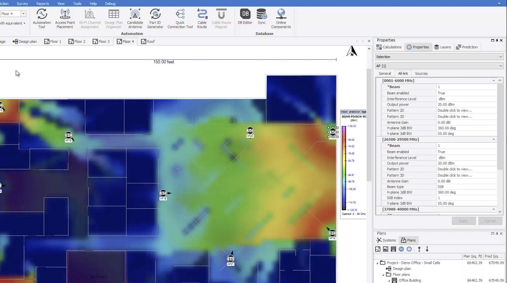Viewport: 507px width, 283px height.
Task: Switch to the Floor 2 plan tab
Action: click(x=77, y=41)
